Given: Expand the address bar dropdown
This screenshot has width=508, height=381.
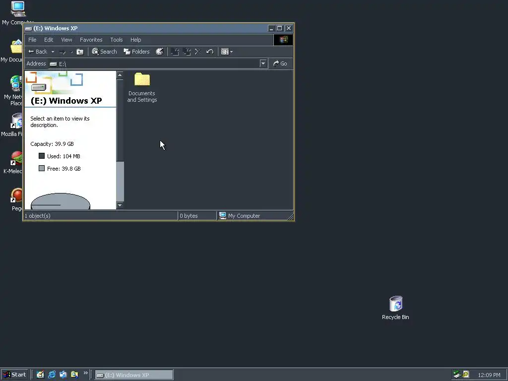Looking at the screenshot, I should pyautogui.click(x=263, y=63).
